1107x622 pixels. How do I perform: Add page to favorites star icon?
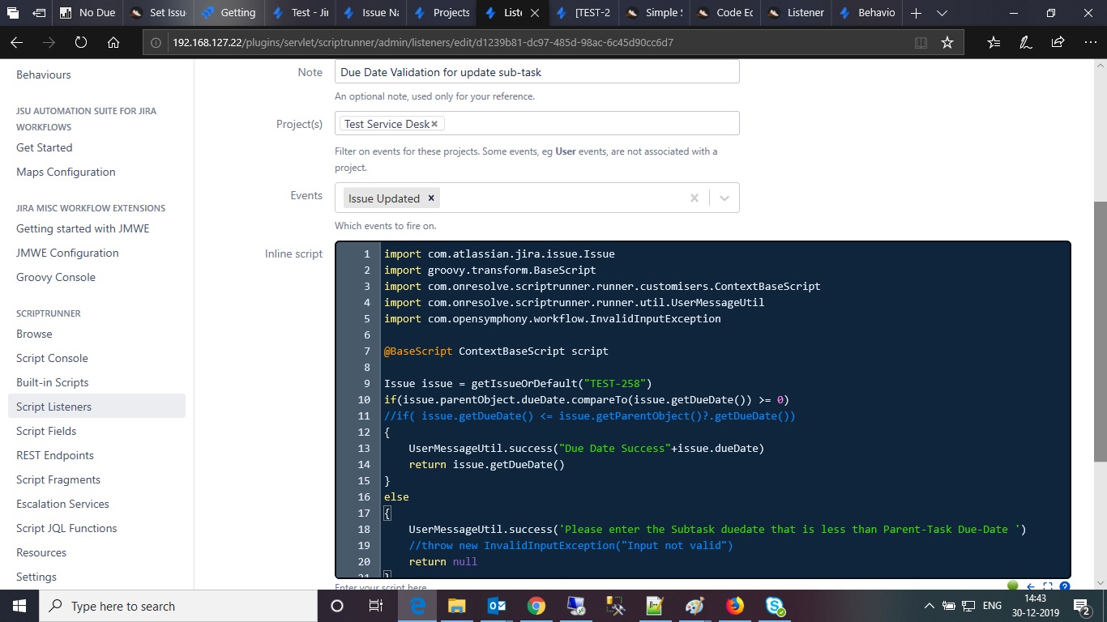point(947,42)
